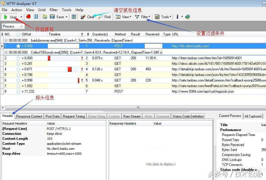
Task: Open the Filter toolbar dropdown
Action: (143, 17)
